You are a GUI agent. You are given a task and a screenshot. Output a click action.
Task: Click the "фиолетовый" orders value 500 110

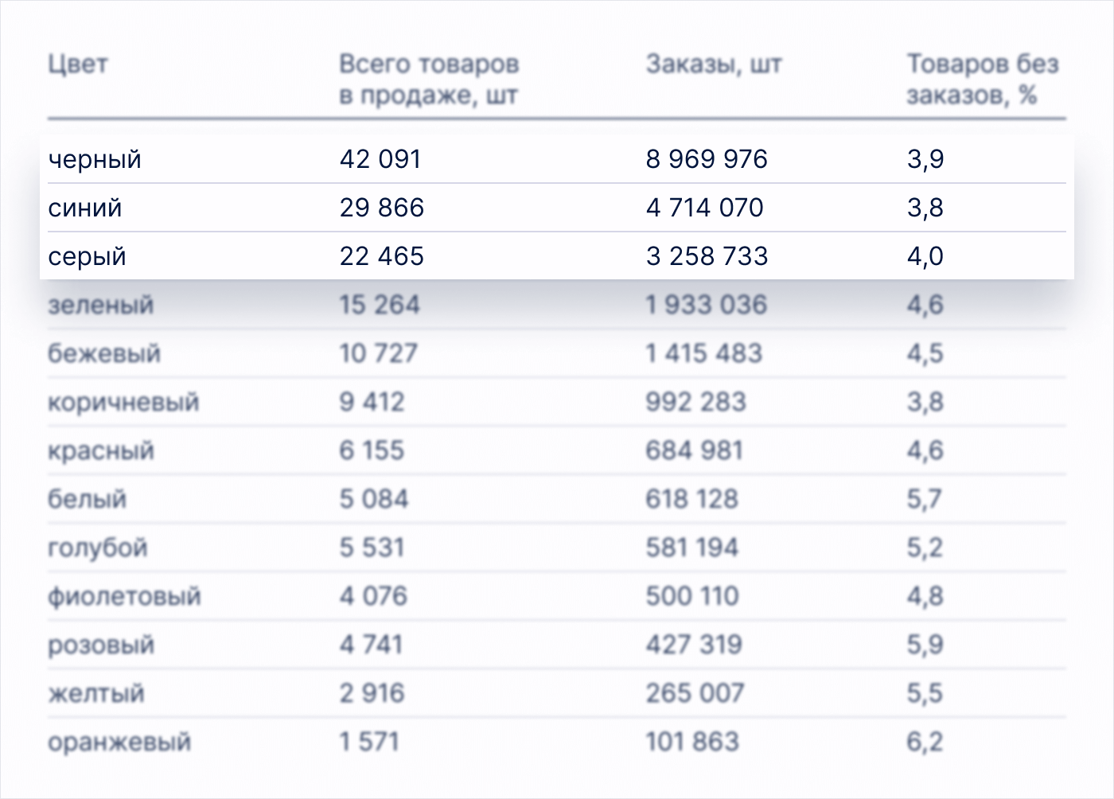point(692,596)
